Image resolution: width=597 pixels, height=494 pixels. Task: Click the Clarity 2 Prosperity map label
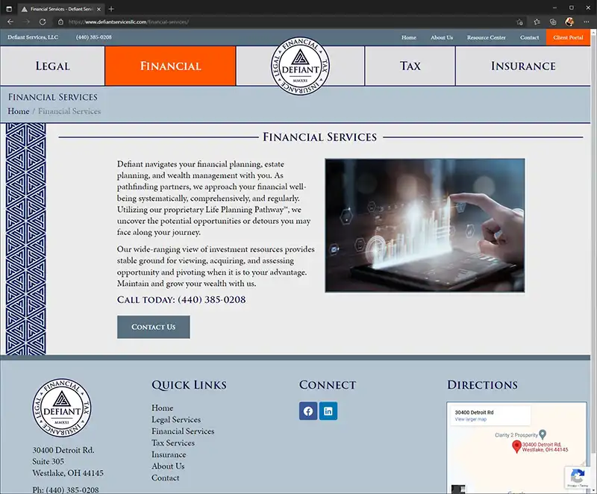coord(516,435)
